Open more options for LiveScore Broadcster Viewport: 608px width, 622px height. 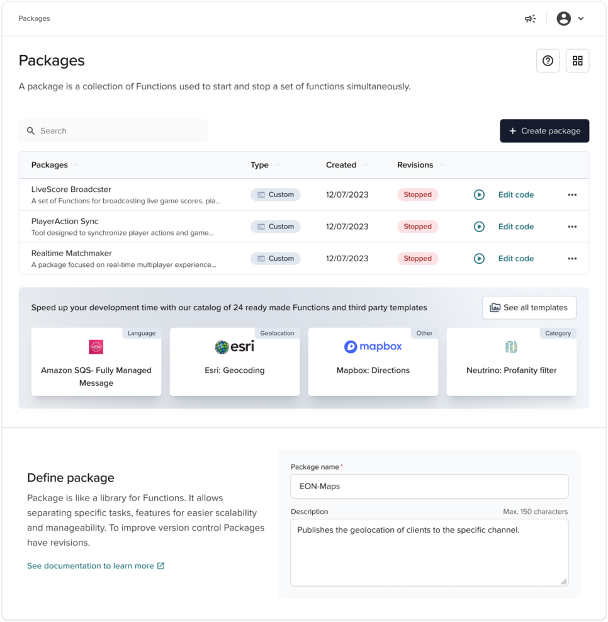571,195
